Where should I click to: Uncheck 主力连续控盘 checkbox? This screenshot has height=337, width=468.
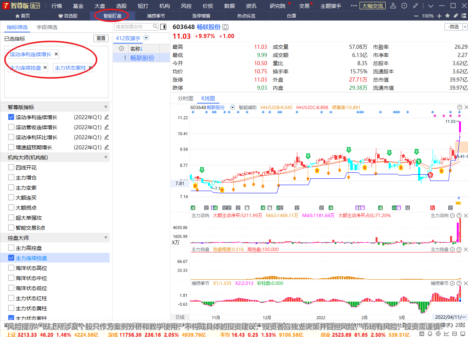11,258
